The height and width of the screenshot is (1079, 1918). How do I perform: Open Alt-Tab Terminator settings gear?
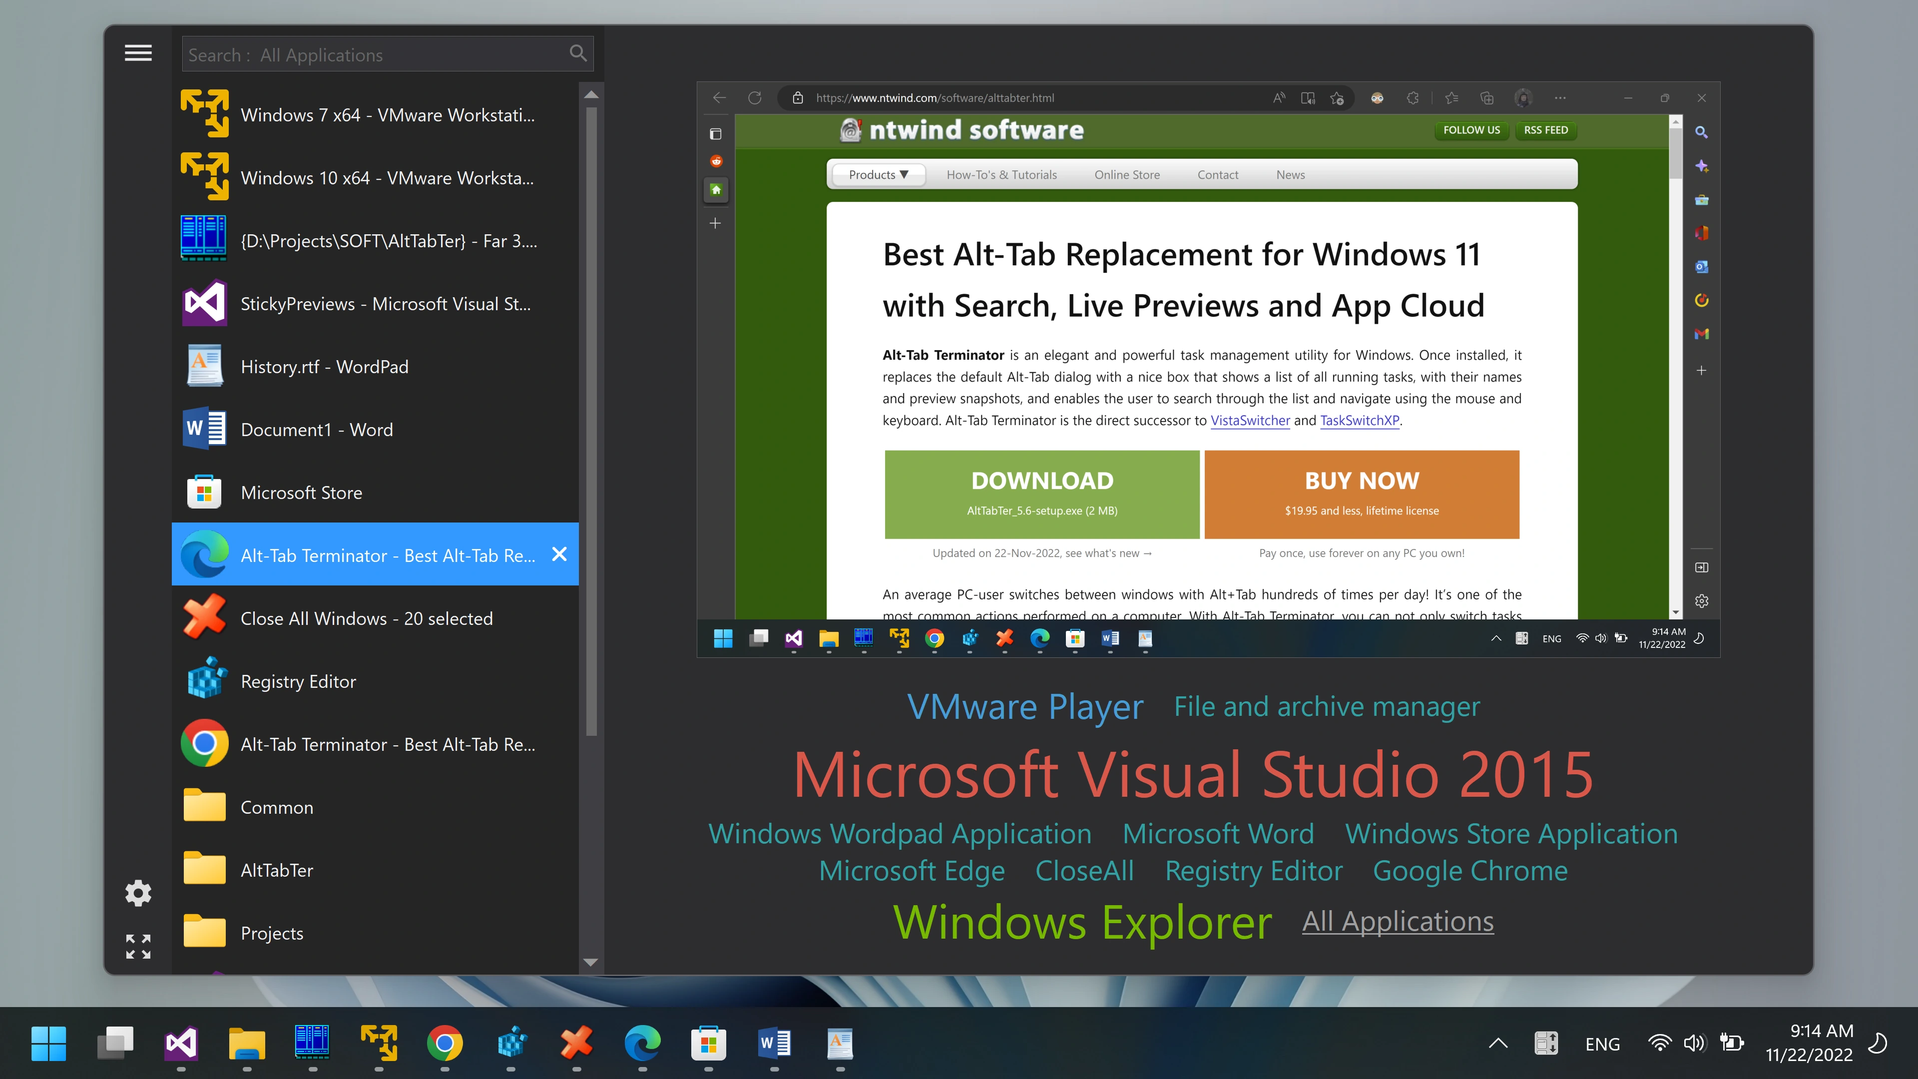138,893
